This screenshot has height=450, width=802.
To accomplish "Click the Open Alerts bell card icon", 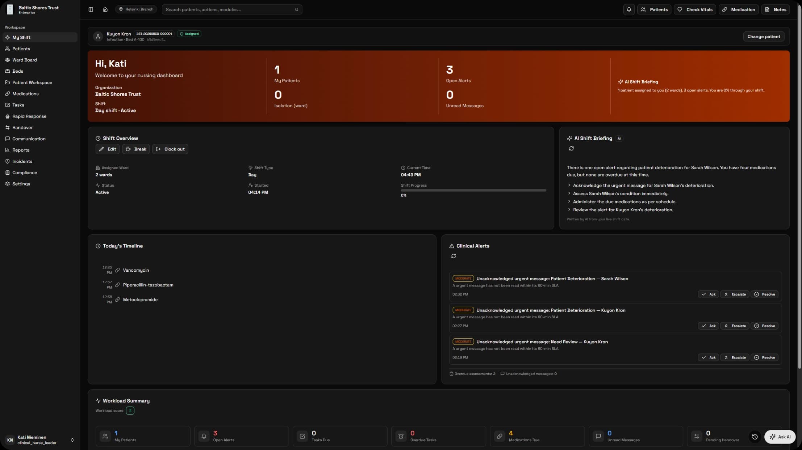I will tap(204, 436).
